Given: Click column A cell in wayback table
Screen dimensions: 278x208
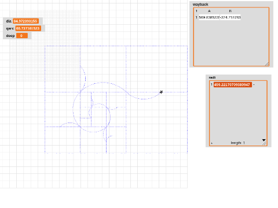Looking at the screenshot, I should pos(209,17).
